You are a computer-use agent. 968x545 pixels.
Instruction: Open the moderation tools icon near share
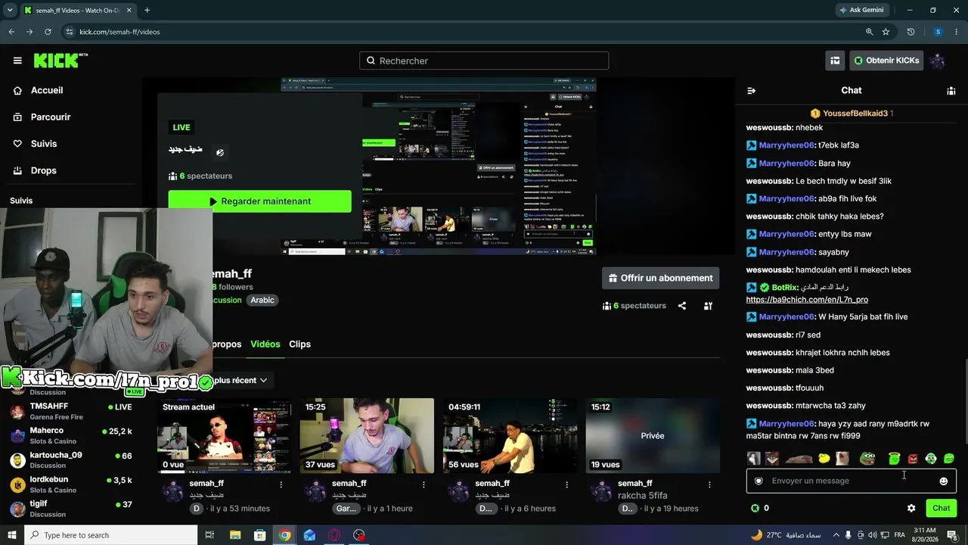[x=708, y=306]
